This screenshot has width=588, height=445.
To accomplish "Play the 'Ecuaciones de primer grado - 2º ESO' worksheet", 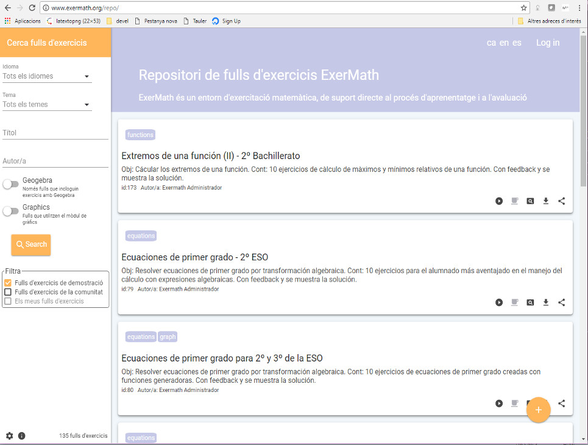I will (x=499, y=302).
